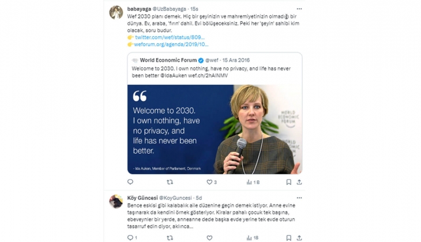
Task: Share babayaga's tweet
Action: point(299,182)
